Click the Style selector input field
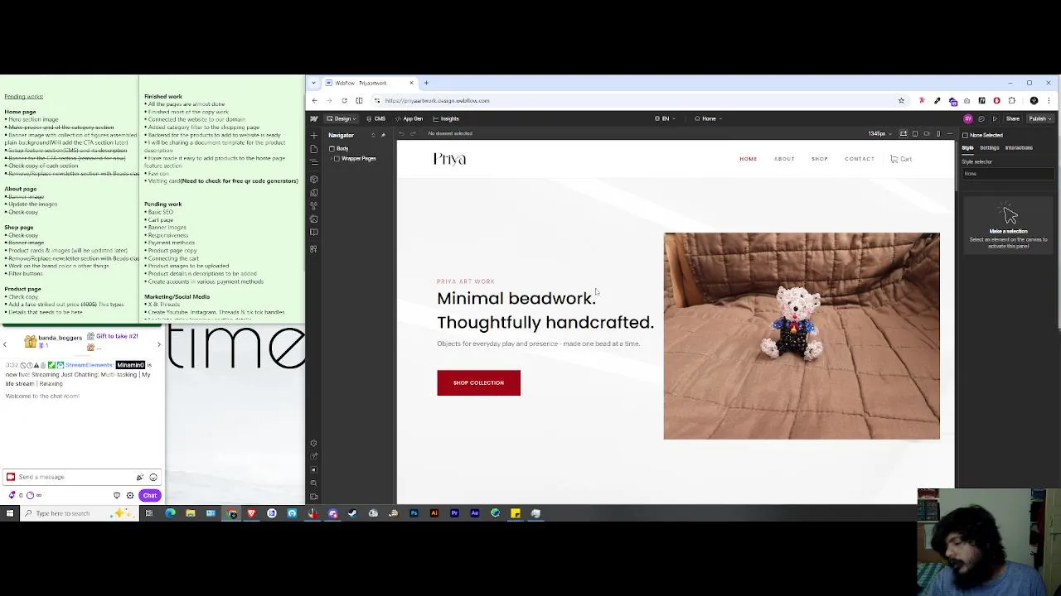1061x596 pixels. [x=1007, y=174]
